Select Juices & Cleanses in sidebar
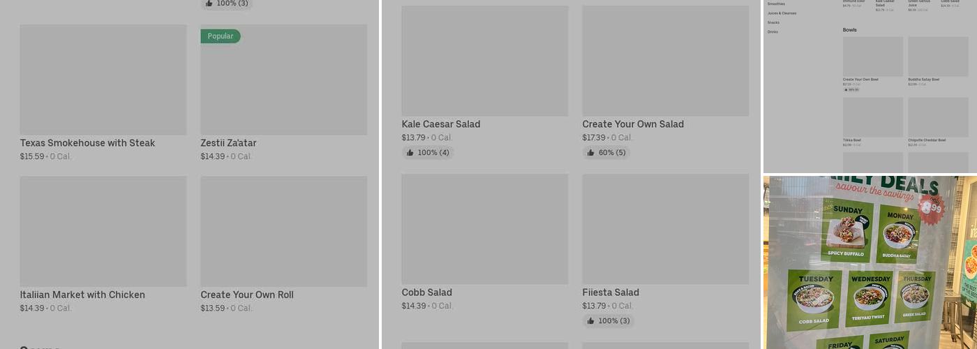977x349 pixels. pos(782,13)
